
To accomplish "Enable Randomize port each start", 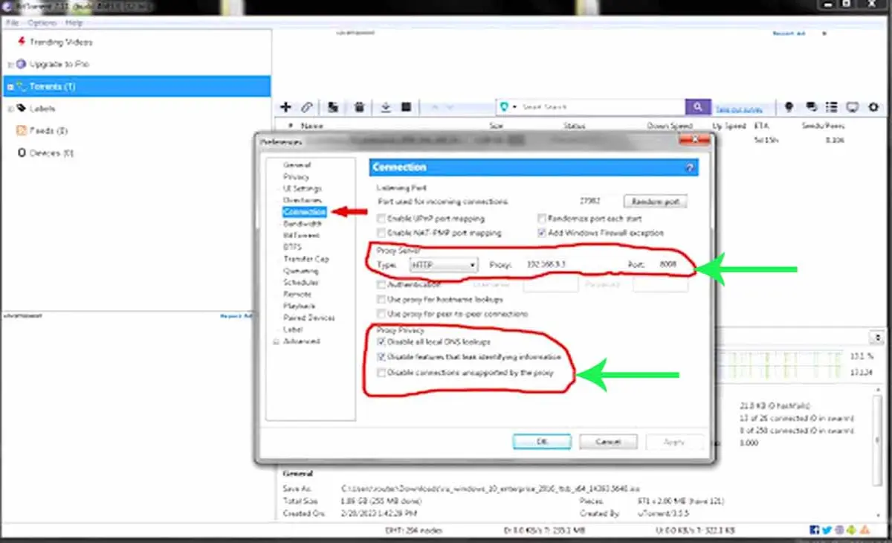I will click(542, 219).
